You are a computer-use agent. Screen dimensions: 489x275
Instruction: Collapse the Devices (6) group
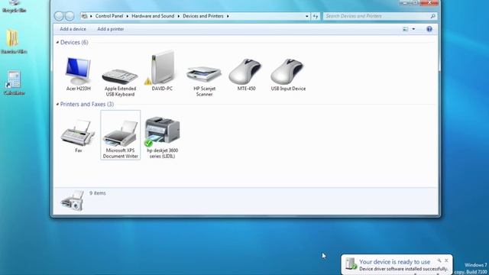click(57, 42)
